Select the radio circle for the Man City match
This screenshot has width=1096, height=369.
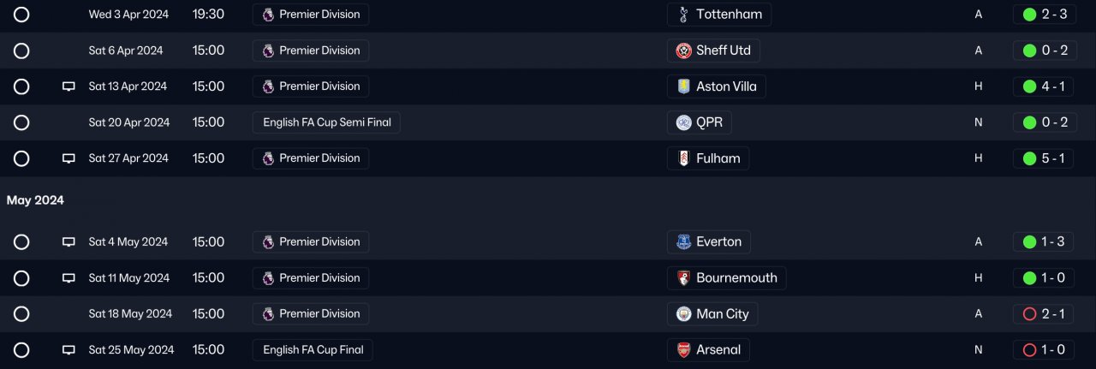click(x=21, y=314)
